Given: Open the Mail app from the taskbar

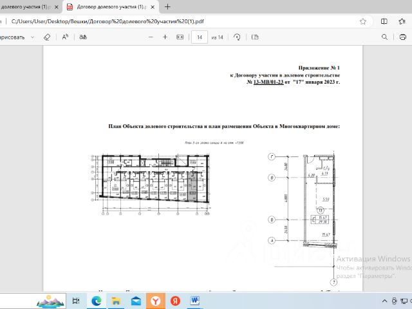Looking at the screenshot, I should pyautogui.click(x=136, y=301).
